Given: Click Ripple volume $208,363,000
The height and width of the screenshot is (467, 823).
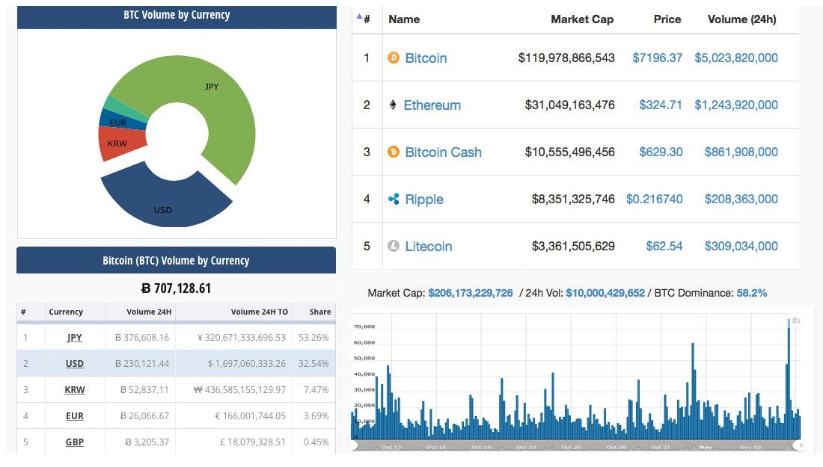Looking at the screenshot, I should coord(741,200).
